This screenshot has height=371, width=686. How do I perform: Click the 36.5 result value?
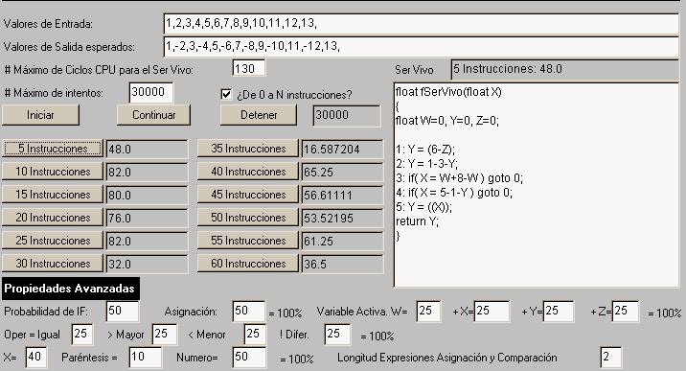pyautogui.click(x=342, y=264)
